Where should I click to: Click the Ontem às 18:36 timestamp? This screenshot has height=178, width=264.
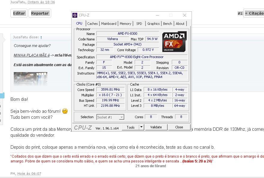tap(41, 2)
